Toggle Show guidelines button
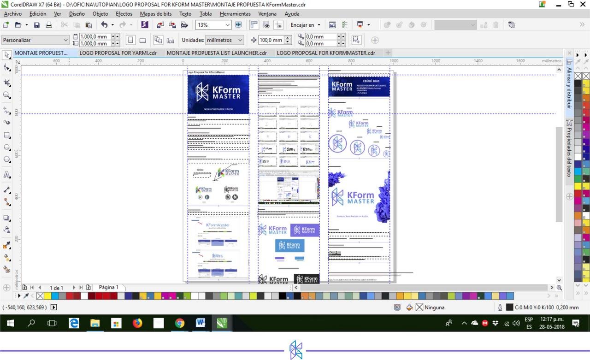 (278, 25)
